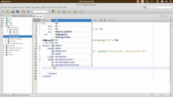
Task: Choose the <address> completion entry
Action: (x=71, y=51)
